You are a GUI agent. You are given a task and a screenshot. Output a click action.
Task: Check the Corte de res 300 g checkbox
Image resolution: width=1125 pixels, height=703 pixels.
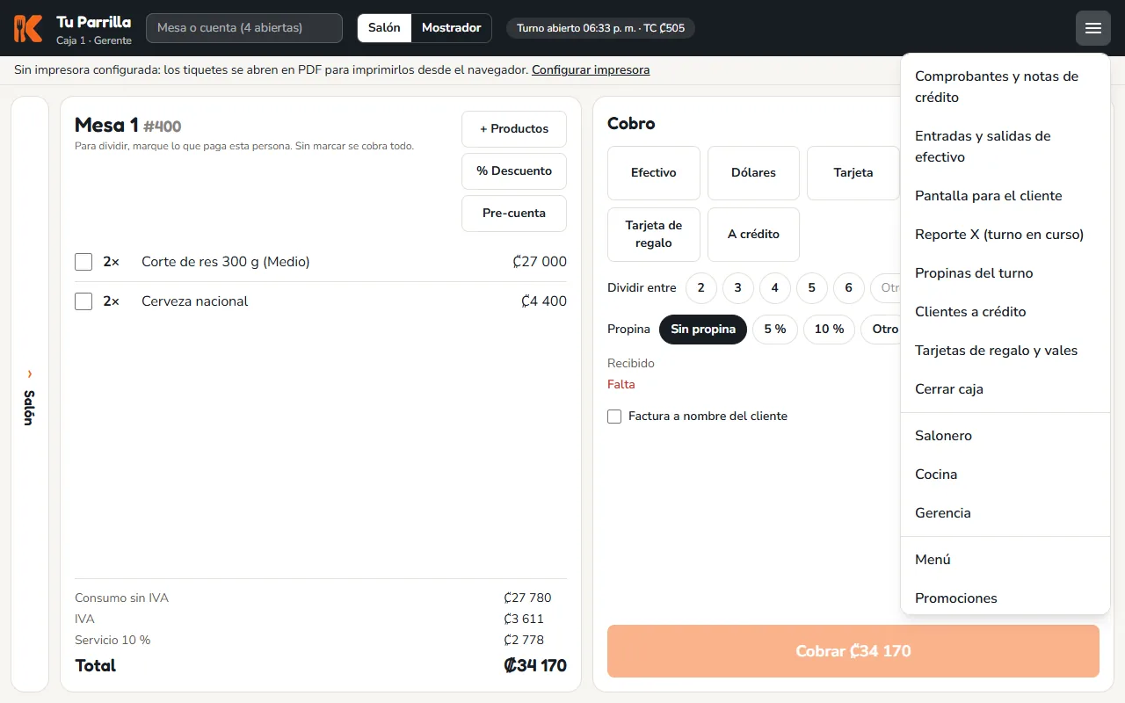(83, 262)
